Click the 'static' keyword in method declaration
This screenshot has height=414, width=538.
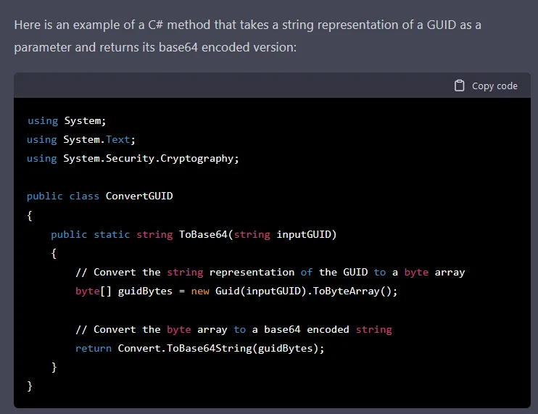(x=112, y=235)
